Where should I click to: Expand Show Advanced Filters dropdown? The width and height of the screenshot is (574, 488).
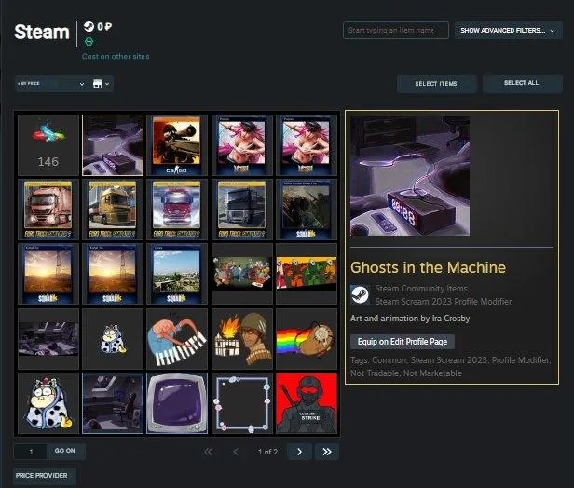(508, 31)
